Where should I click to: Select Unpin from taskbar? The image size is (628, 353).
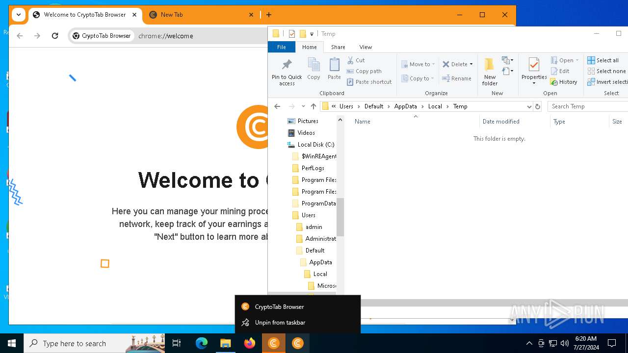(298, 323)
